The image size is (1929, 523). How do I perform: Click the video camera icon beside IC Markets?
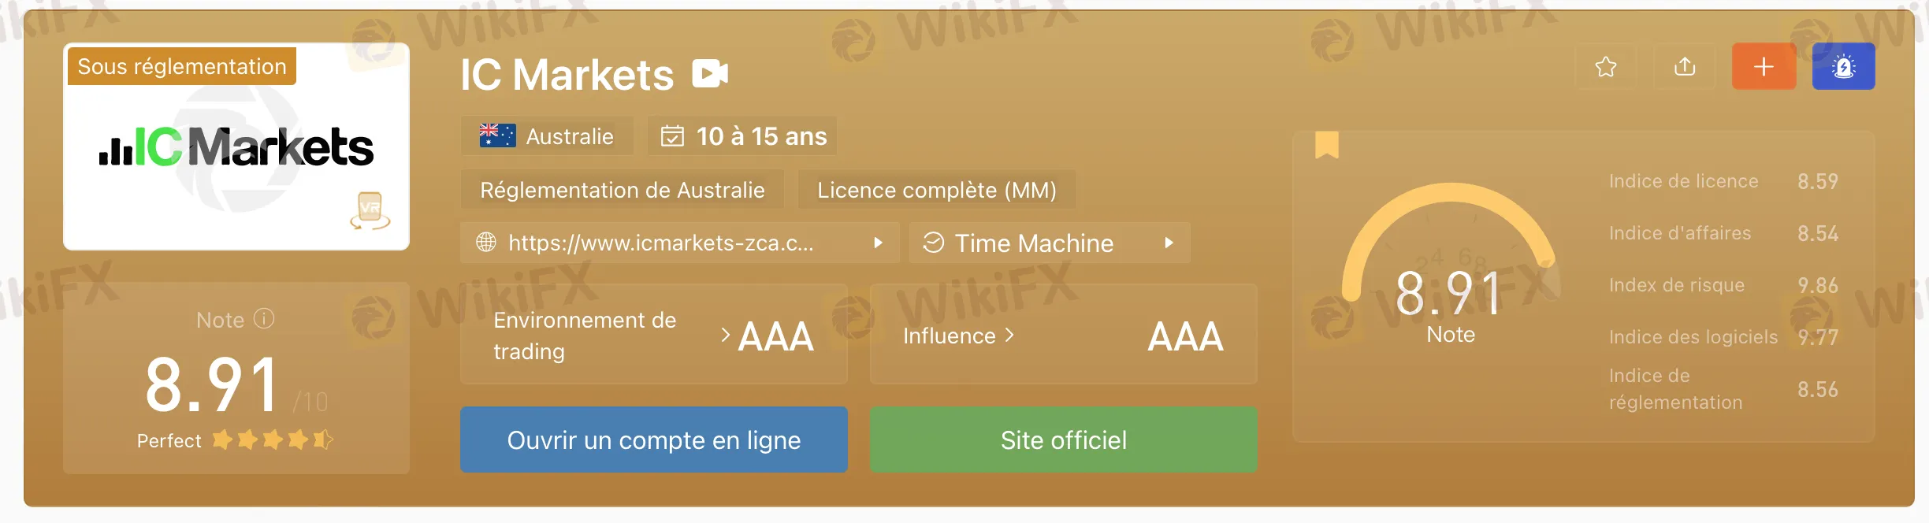tap(710, 74)
